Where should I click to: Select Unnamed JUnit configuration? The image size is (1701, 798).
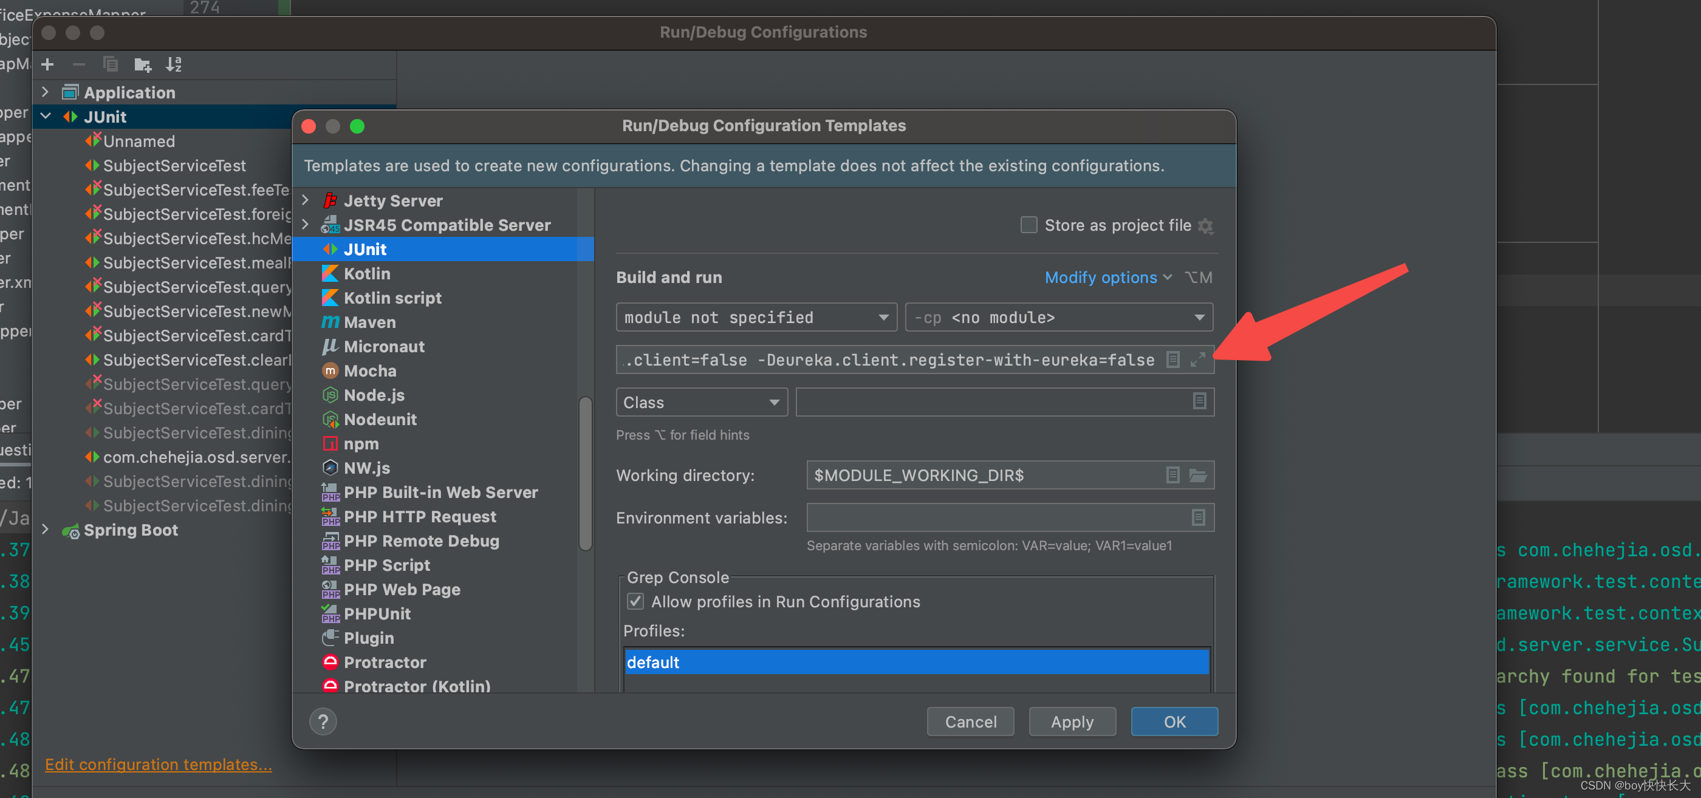tap(139, 140)
